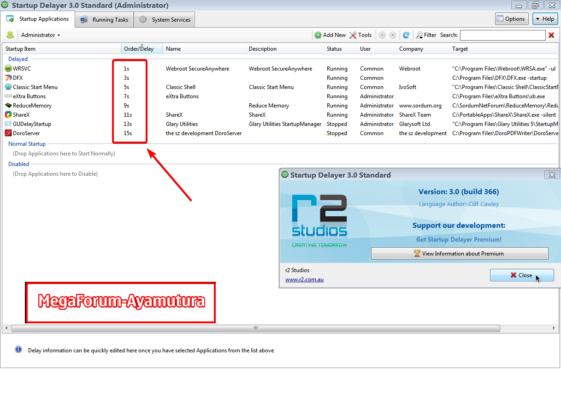This screenshot has width=561, height=410.
Task: Click the Search input field
Action: pos(502,35)
